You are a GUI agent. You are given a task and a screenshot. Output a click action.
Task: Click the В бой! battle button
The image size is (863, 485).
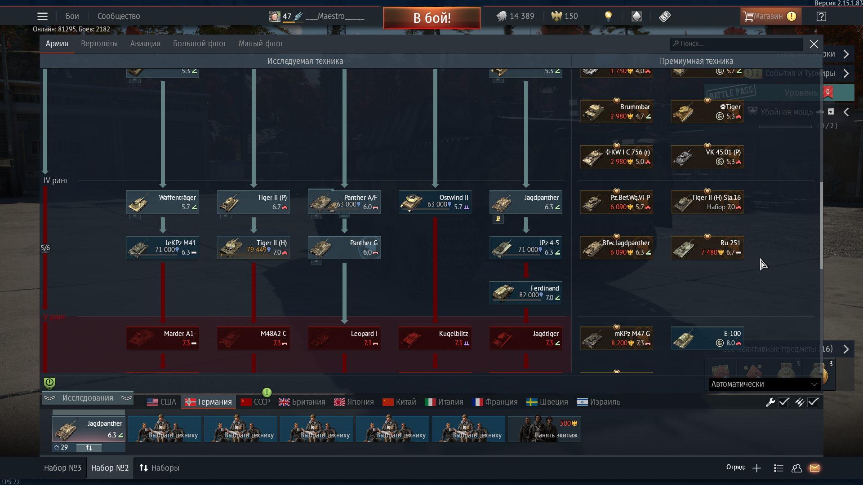click(432, 18)
